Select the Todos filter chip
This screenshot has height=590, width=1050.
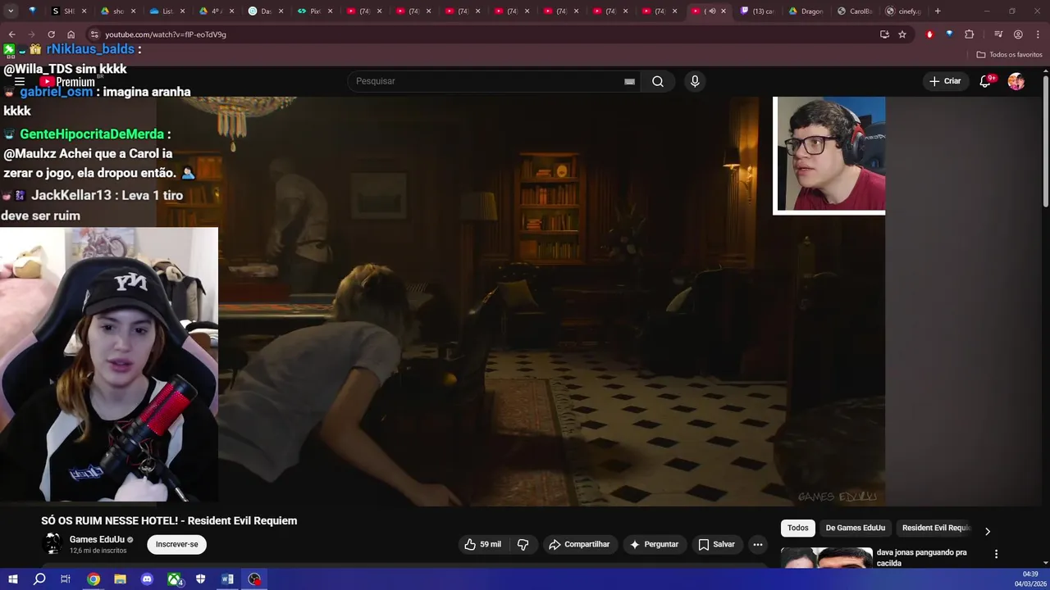(x=798, y=528)
